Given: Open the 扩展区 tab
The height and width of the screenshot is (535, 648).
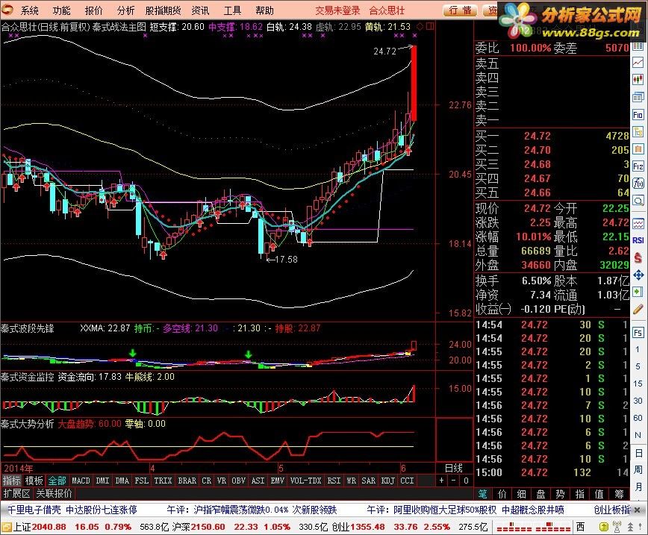Looking at the screenshot, I should [17, 493].
